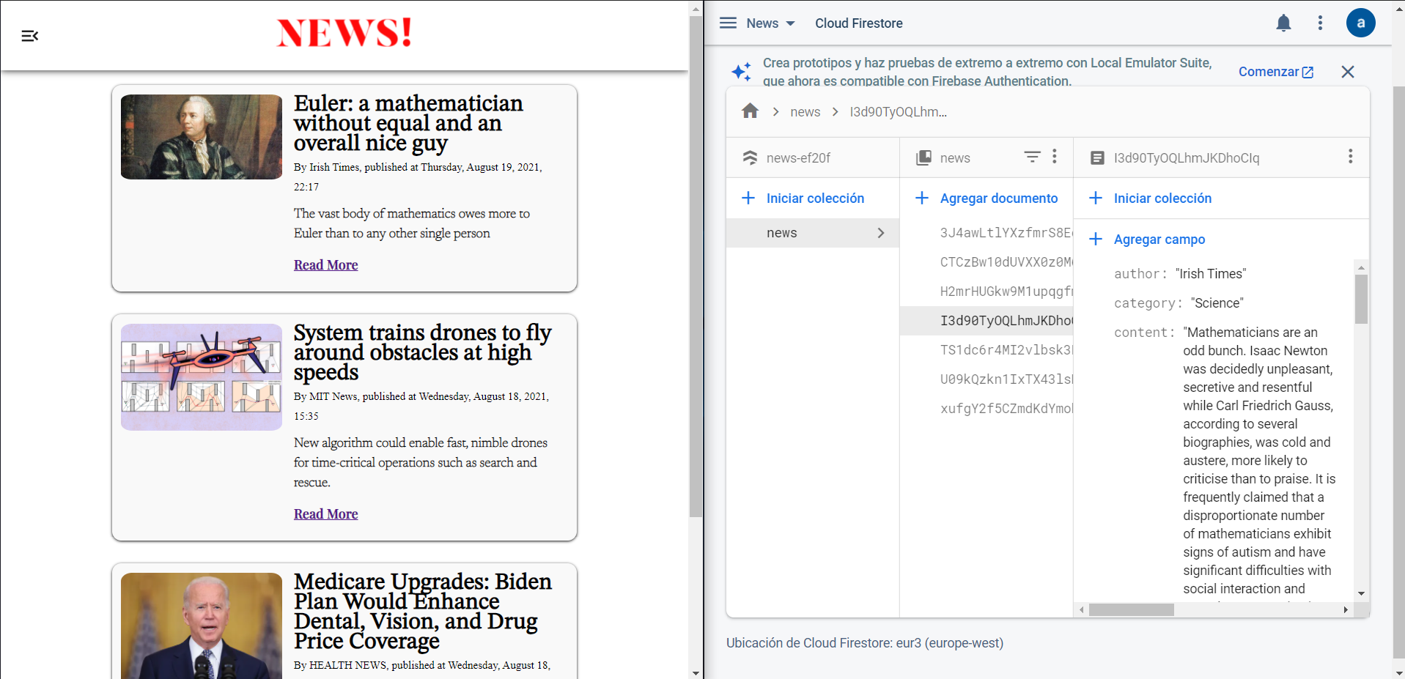The width and height of the screenshot is (1405, 679).
Task: Click the Firestore location eur3 text
Action: tap(864, 643)
